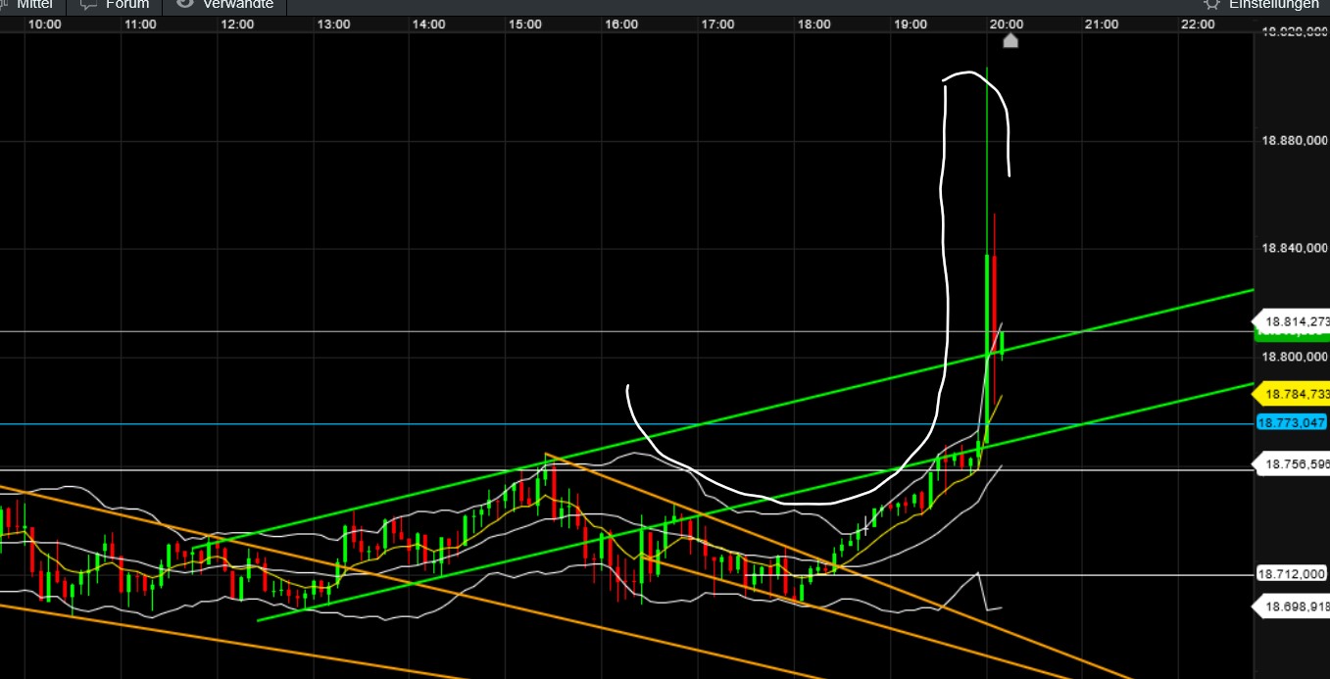Click the 18.800,000 axis value
Image resolution: width=1330 pixels, height=679 pixels.
point(1294,357)
